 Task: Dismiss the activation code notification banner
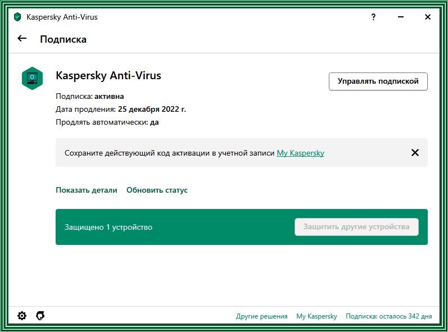(x=415, y=153)
